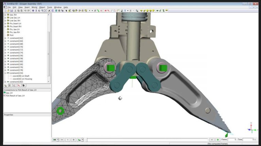Click the red actuator icon

(108, 10)
